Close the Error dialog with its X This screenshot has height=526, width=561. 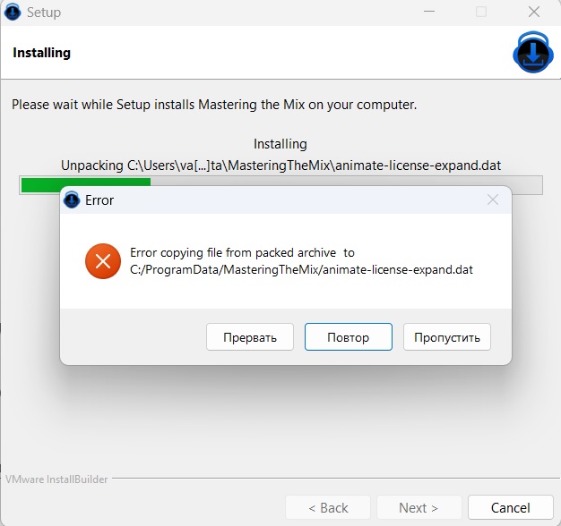click(492, 200)
